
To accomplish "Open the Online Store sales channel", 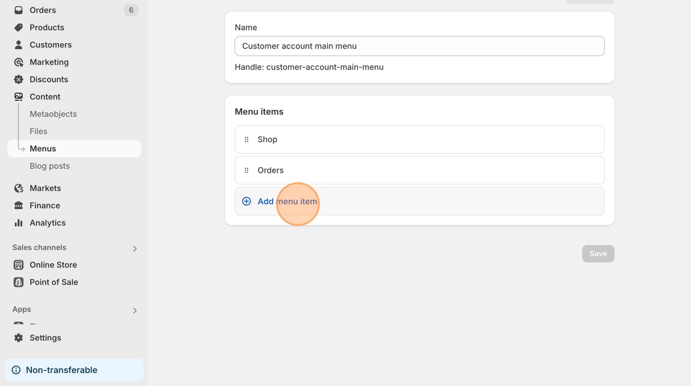I will click(53, 265).
